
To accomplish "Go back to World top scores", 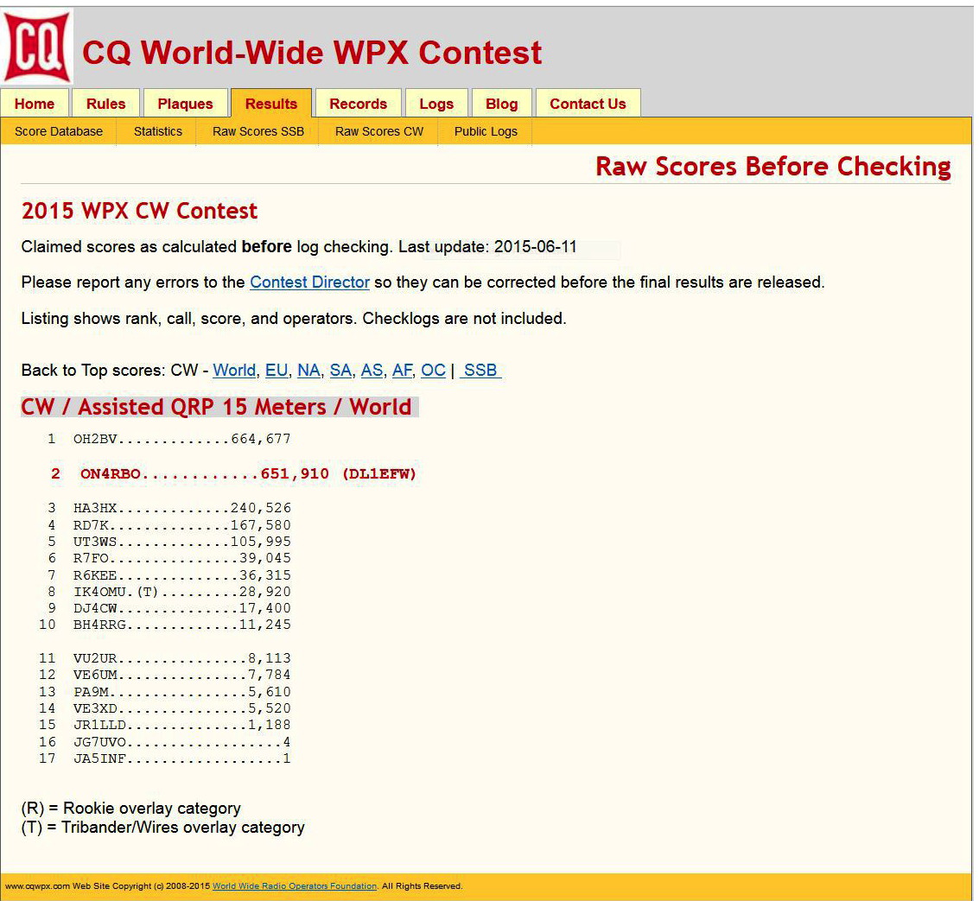I will [x=234, y=371].
